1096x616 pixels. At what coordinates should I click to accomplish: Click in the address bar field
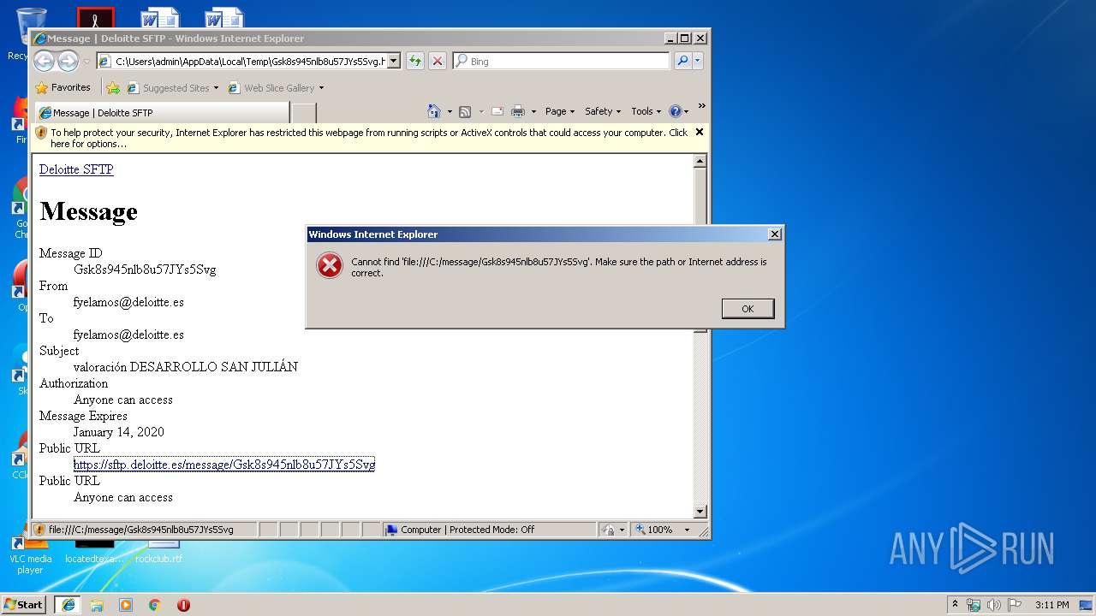click(x=248, y=61)
